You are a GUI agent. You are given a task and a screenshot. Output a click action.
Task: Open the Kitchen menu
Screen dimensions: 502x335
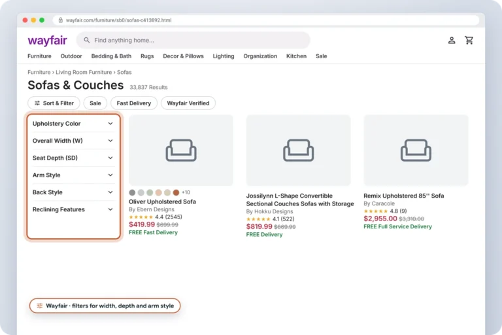point(297,56)
